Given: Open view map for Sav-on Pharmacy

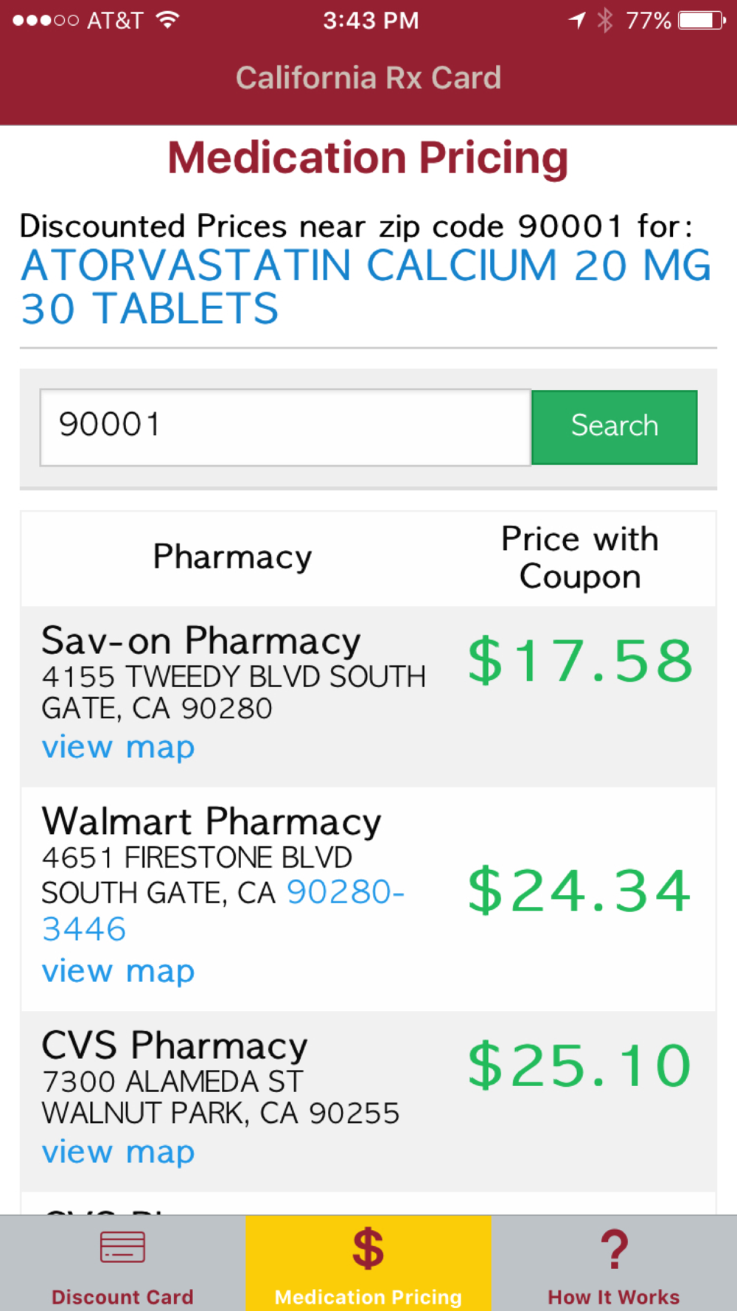Looking at the screenshot, I should (118, 747).
